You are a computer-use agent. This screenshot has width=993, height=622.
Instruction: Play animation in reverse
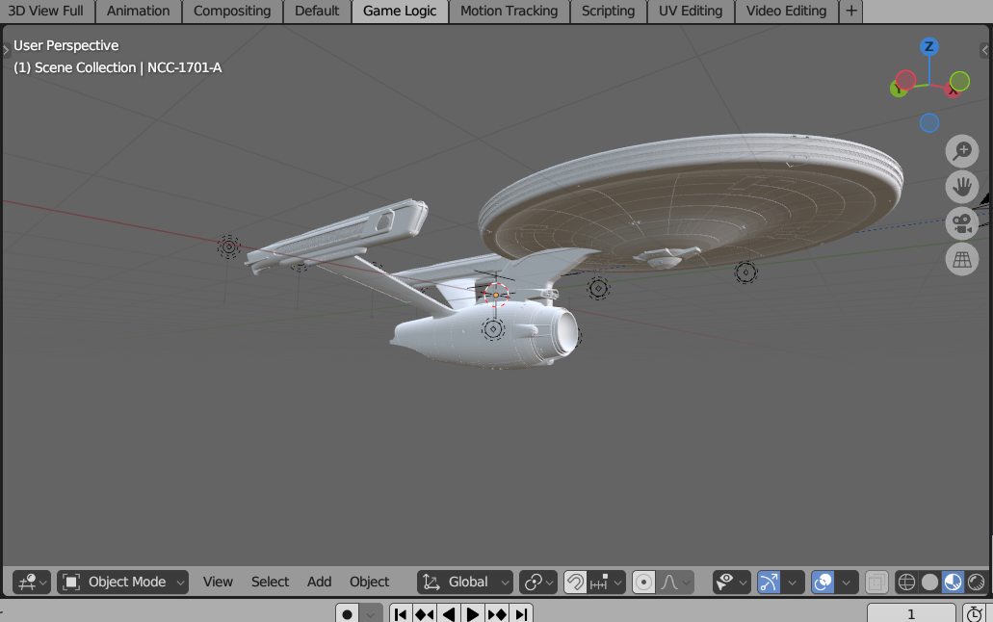[x=449, y=613]
